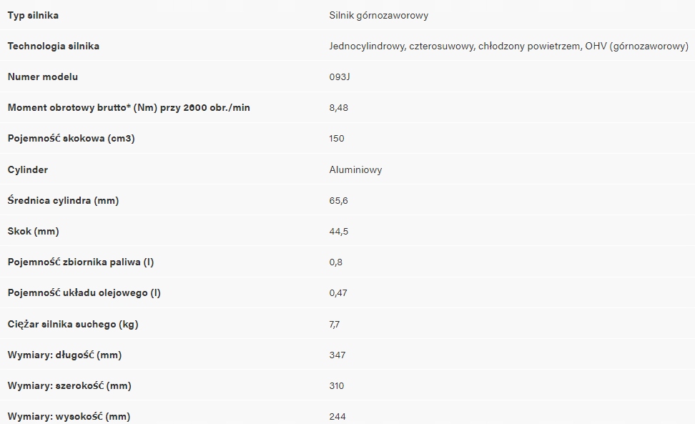Click the 'Wymiary: szerokość (mm)' label

(x=69, y=385)
